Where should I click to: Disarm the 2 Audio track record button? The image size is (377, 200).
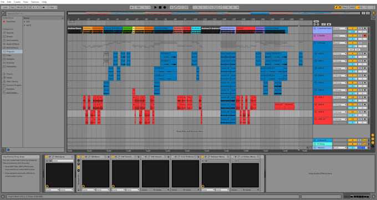point(365,36)
